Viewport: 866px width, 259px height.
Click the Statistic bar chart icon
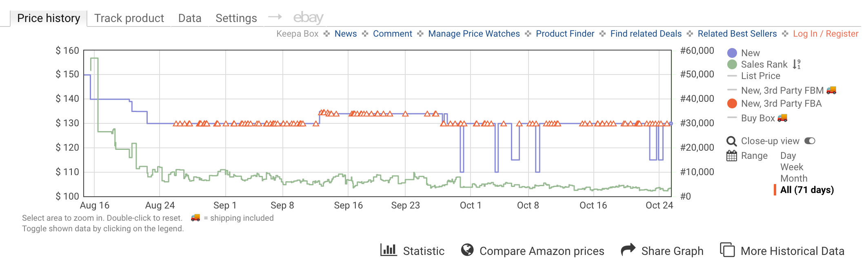pos(388,250)
